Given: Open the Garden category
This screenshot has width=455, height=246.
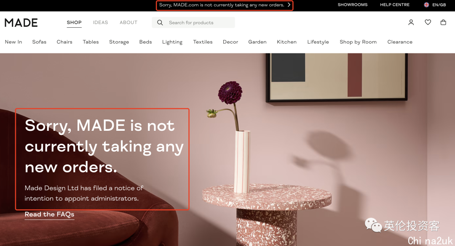Looking at the screenshot, I should 257,42.
